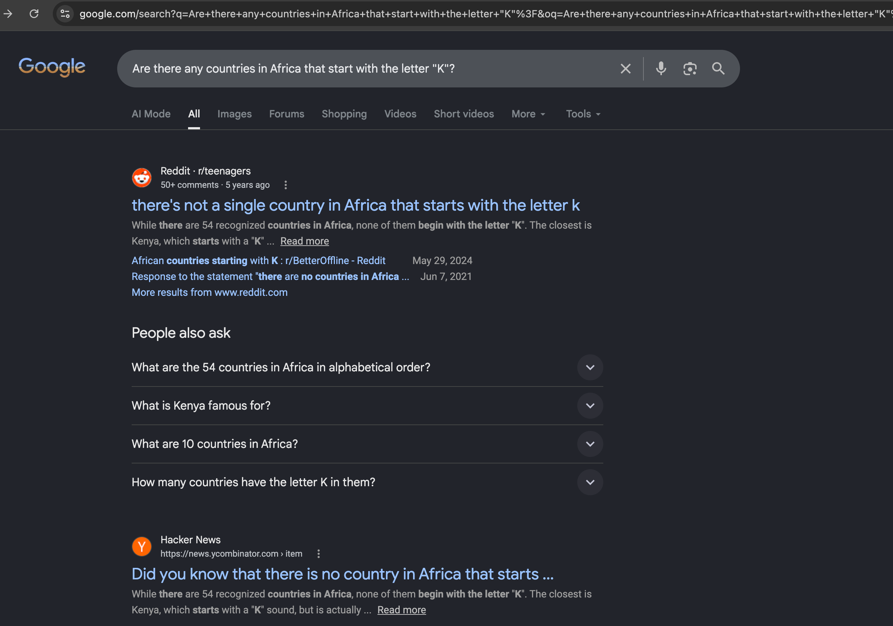Expand 'How many countries have the letter K'
This screenshot has height=626, width=893.
pyautogui.click(x=367, y=482)
